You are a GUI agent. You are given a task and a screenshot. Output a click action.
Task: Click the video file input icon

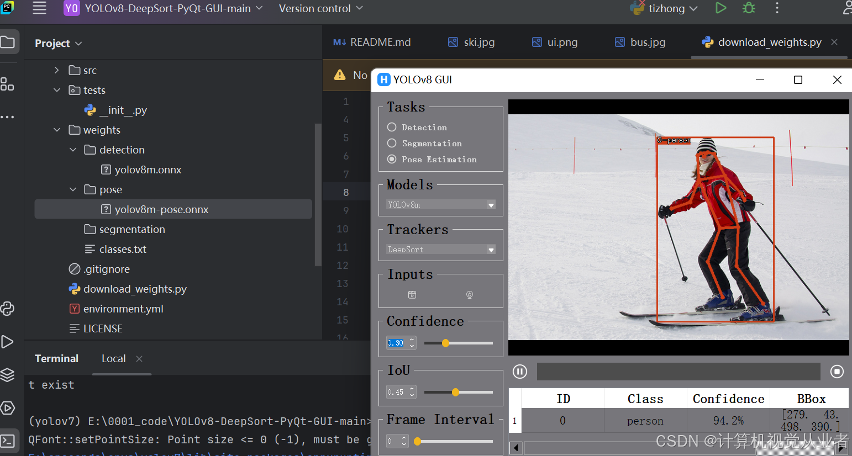point(412,295)
